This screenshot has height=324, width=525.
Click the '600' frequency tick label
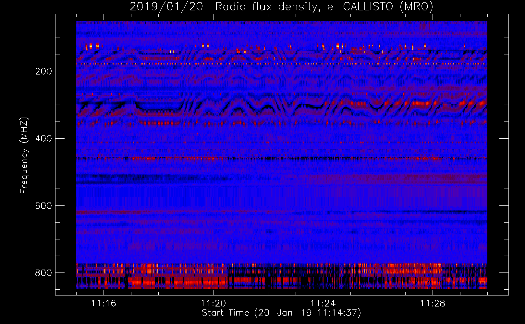tap(43, 206)
